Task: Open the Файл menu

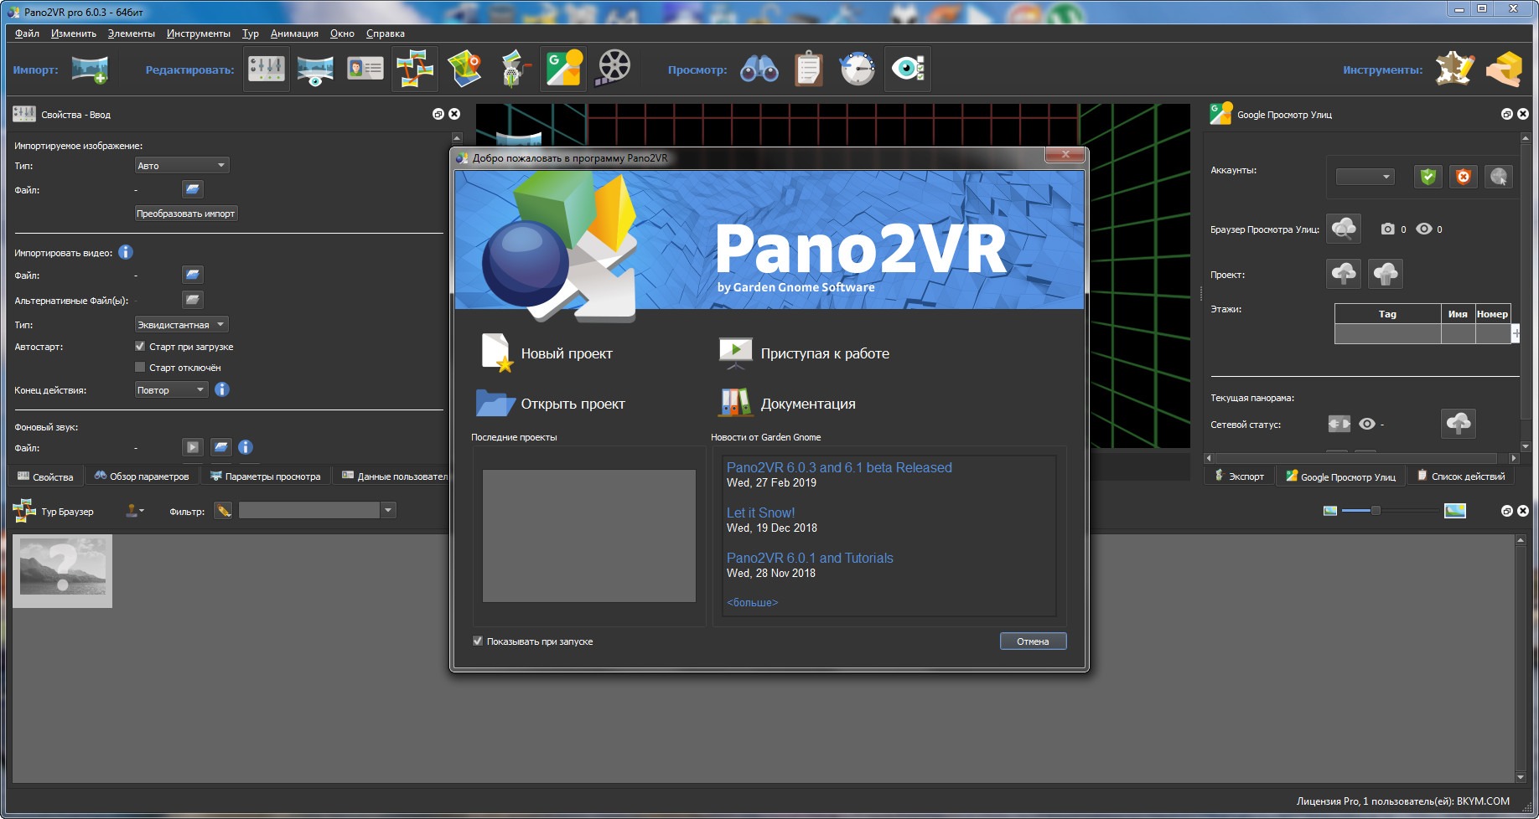Action: [x=27, y=33]
